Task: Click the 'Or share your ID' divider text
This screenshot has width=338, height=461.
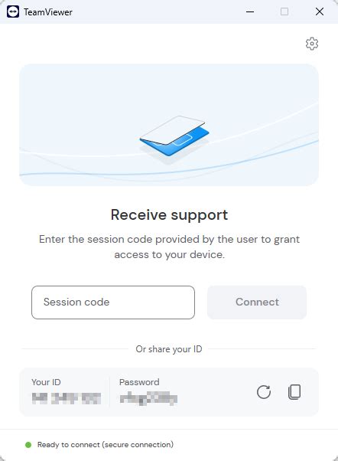Action: 169,349
